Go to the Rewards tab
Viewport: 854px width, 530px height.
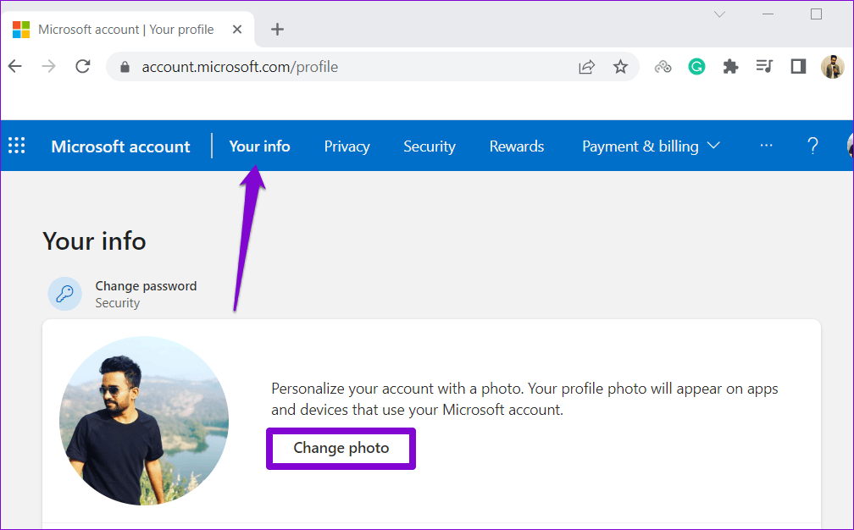click(516, 146)
